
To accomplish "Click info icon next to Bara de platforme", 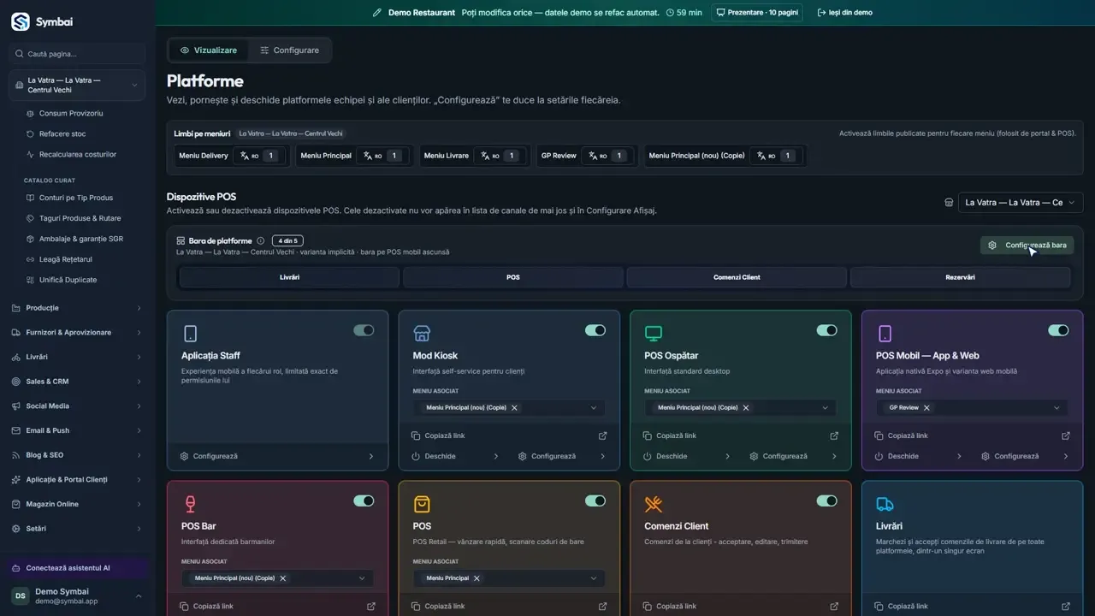I will (x=261, y=241).
